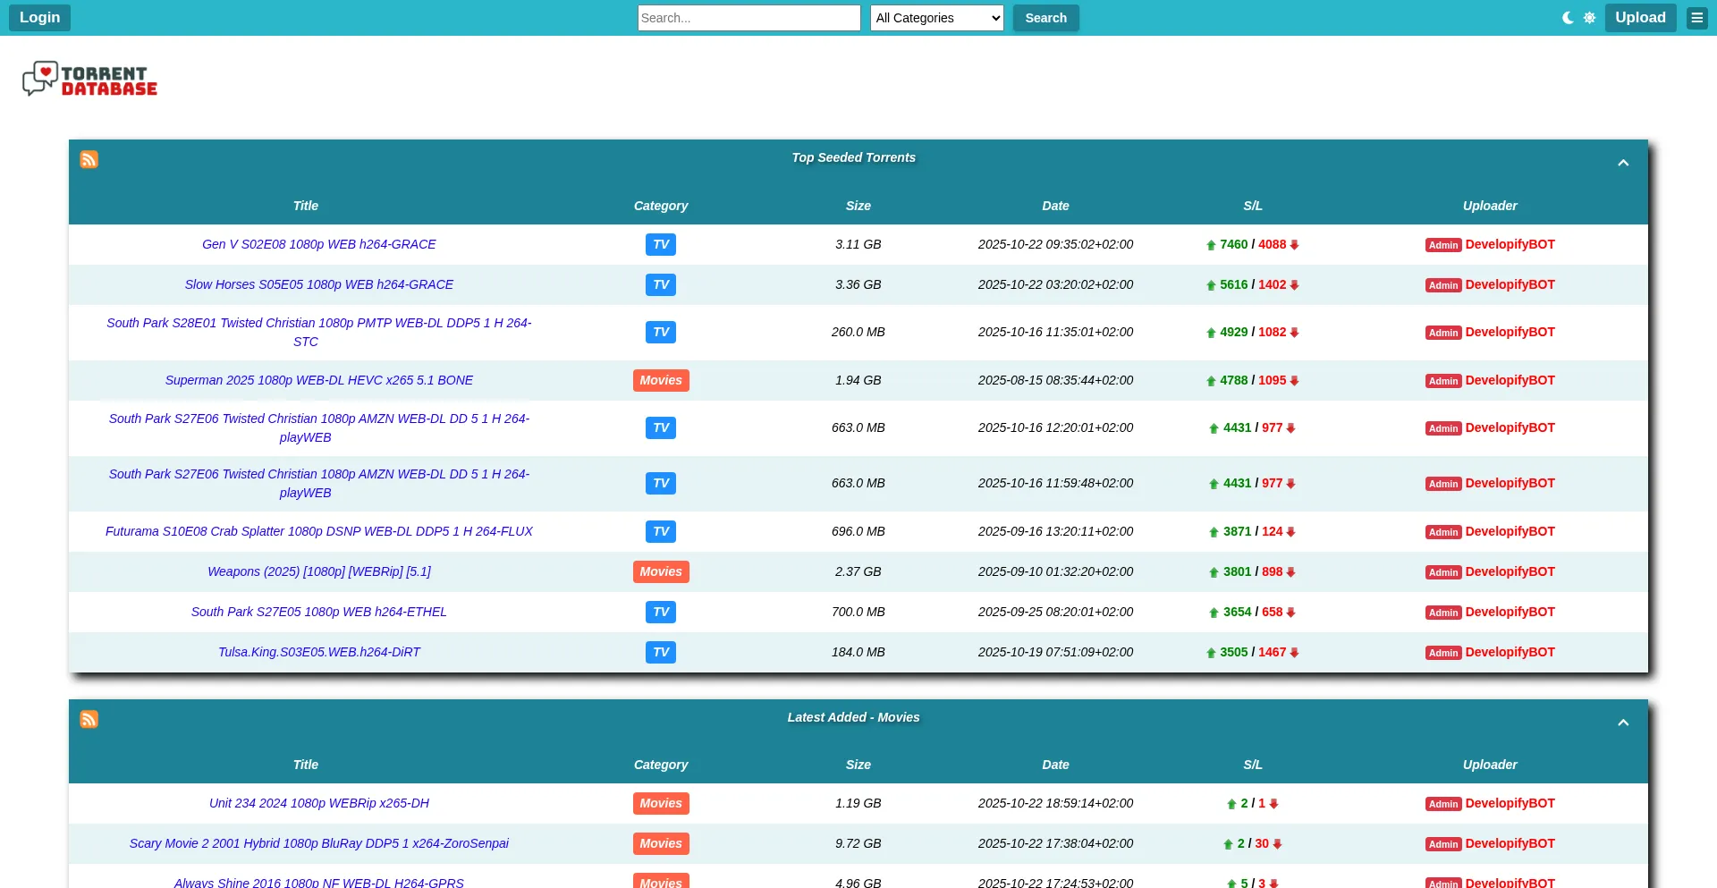The image size is (1717, 888).
Task: Open the DevelopifyBOT uploader link for Futurama
Action: pyautogui.click(x=1510, y=531)
